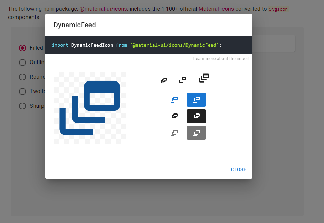Switch to the Outlined icon style
Viewport: 324px width, 223px height.
[22, 62]
